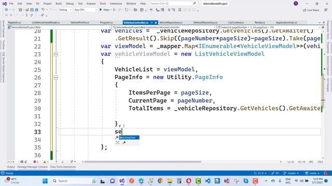332x186 pixels.
Task: Open the Analyze menu
Action: 91,4
